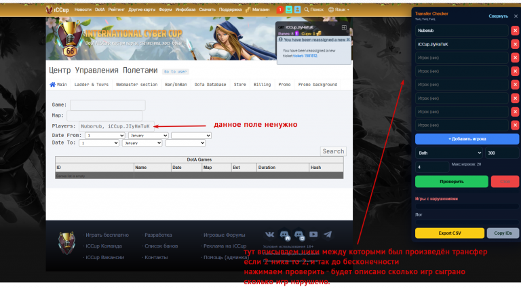521x289 pixels.
Task: Open the ticket: 1981812 link
Action: [305, 56]
